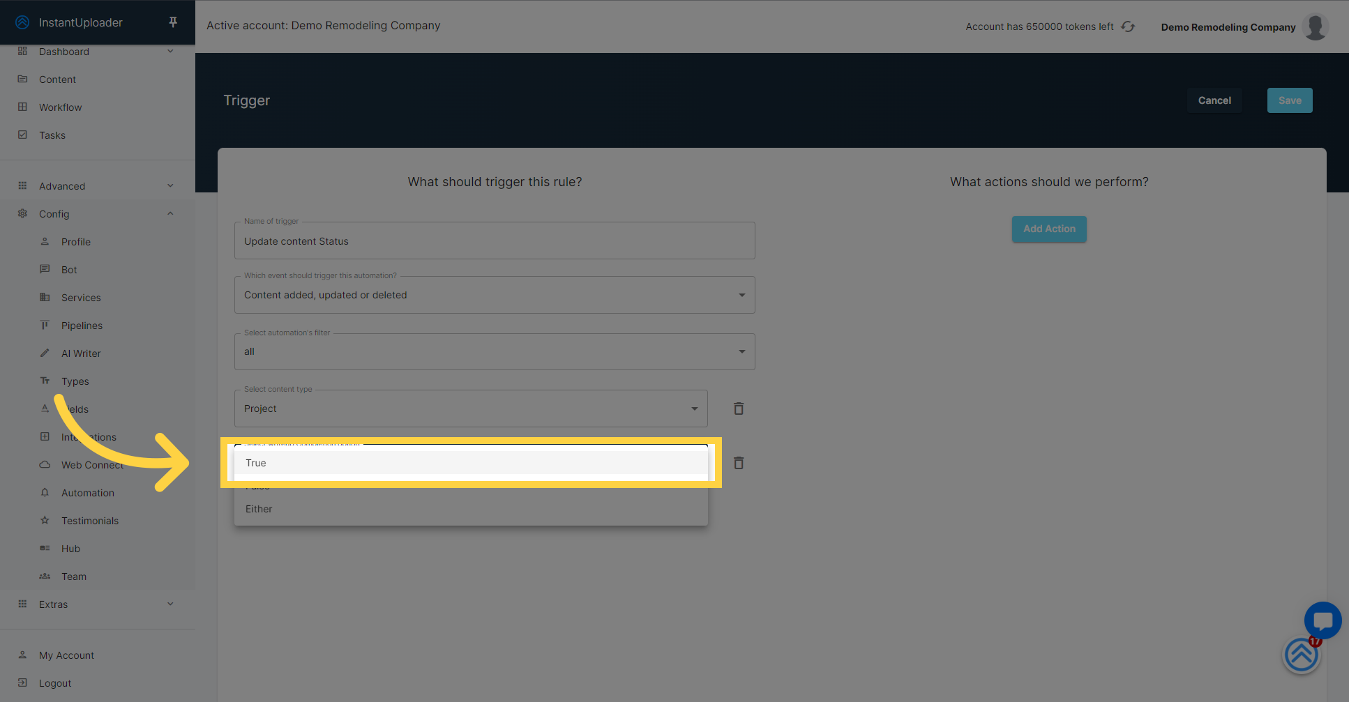Refresh the tokens count icon
Viewport: 1349px width, 702px height.
1128,26
